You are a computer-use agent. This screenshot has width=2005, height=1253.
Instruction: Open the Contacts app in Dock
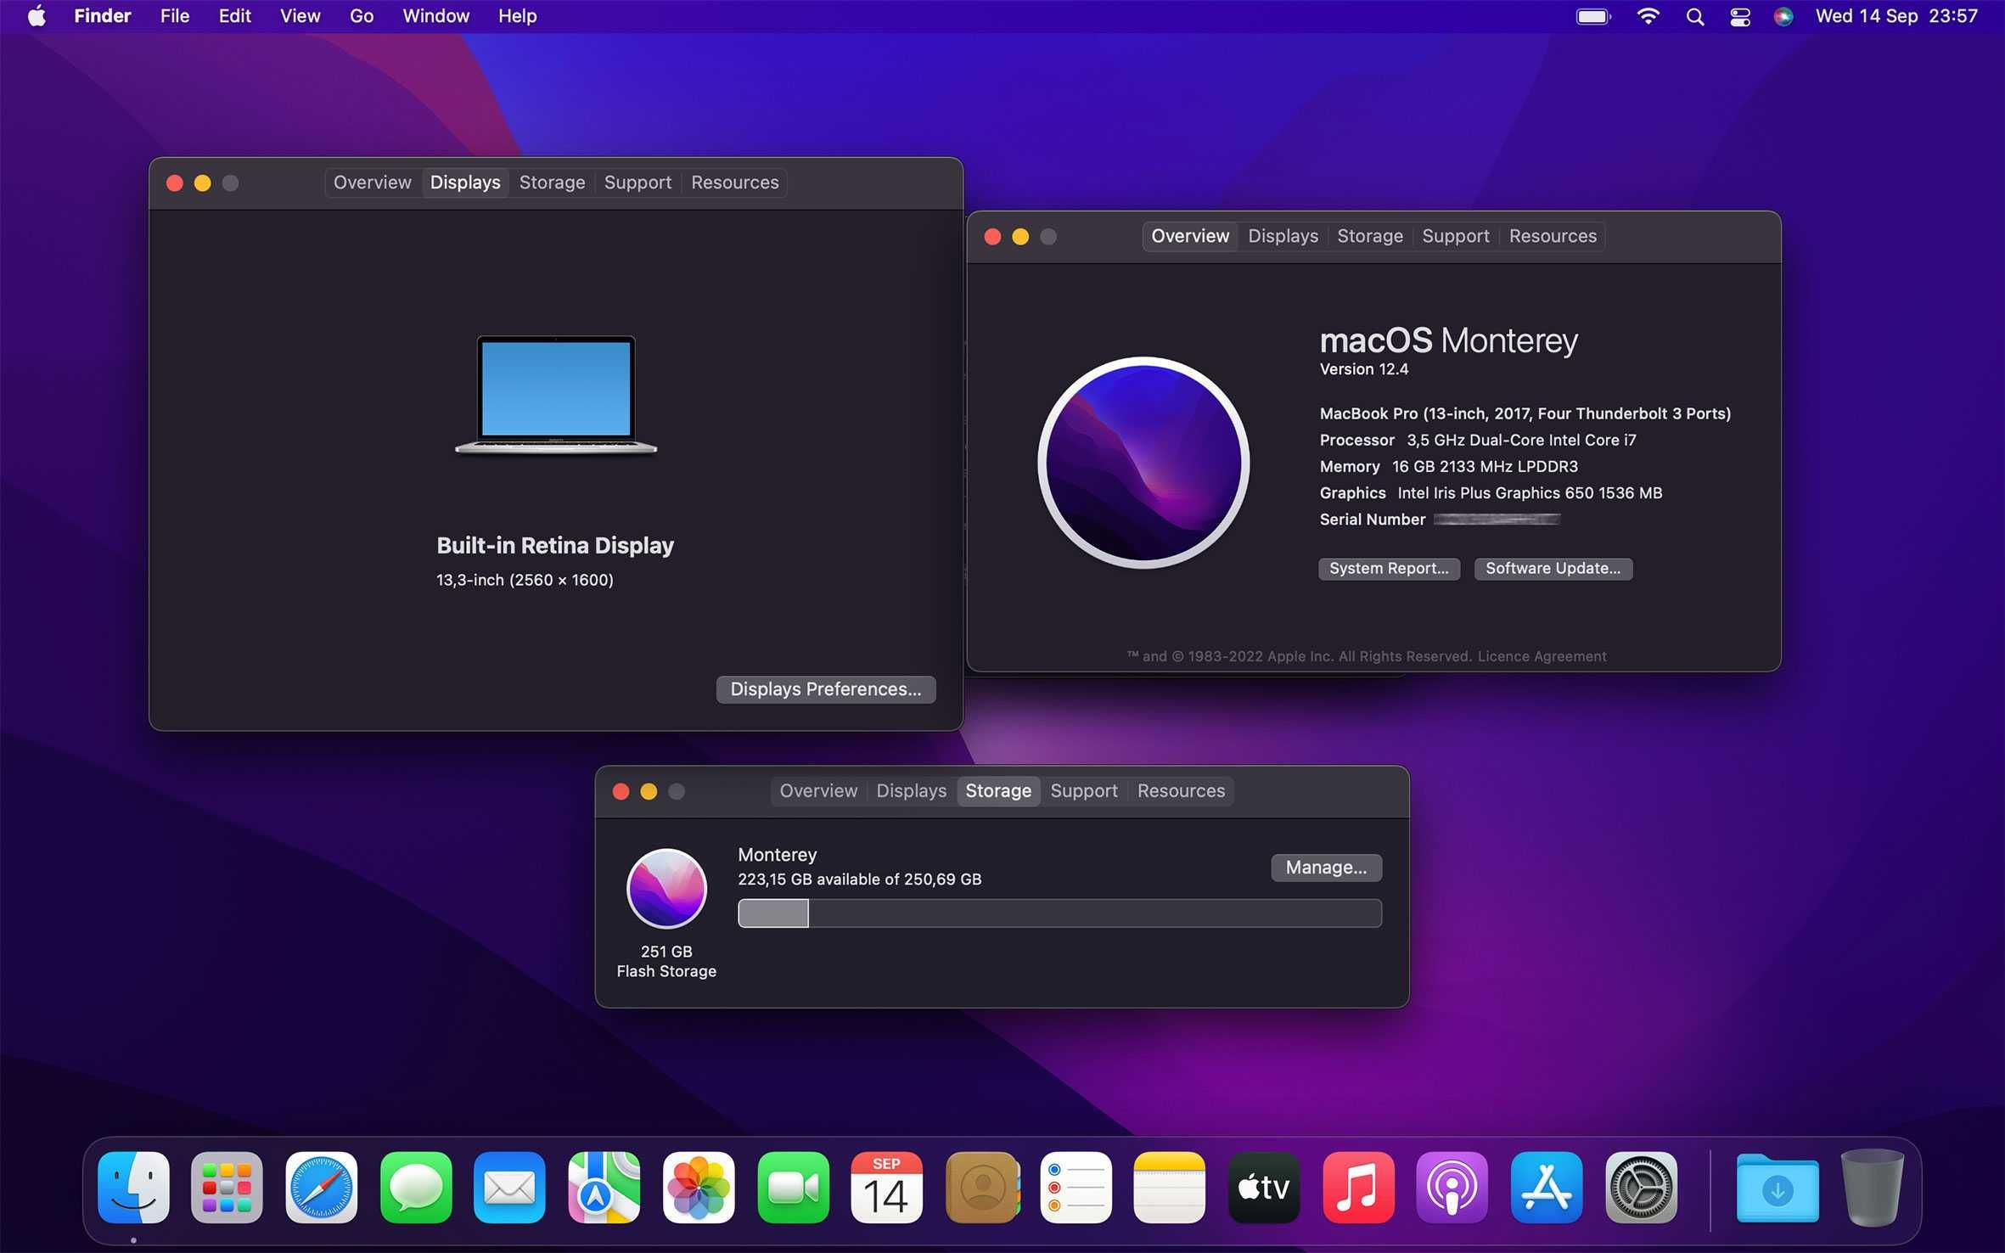pyautogui.click(x=981, y=1187)
